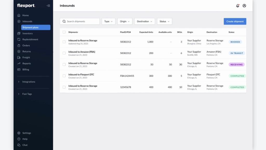Click the Chat bubble icon
Image resolution: width=266 pixels, height=150 pixels.
[x=19, y=145]
